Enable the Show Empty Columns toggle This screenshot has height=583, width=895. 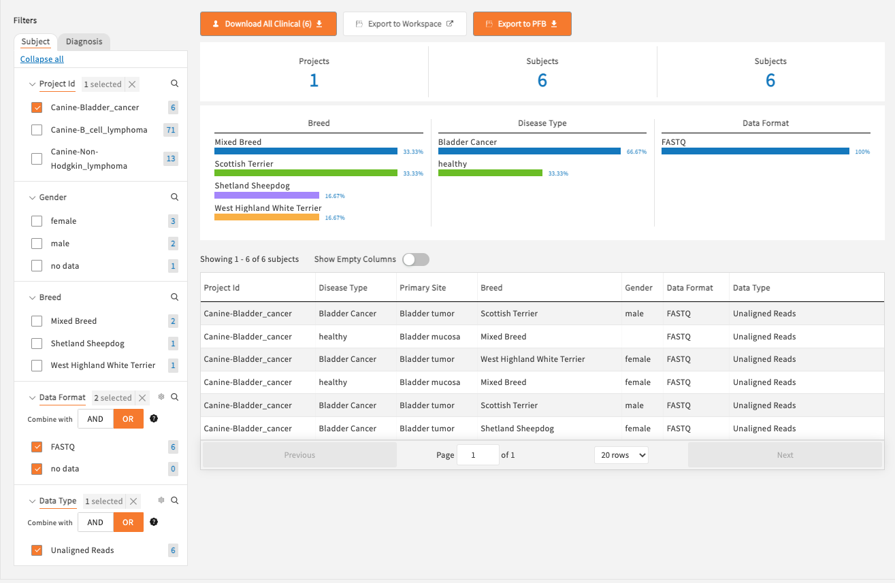click(x=415, y=259)
